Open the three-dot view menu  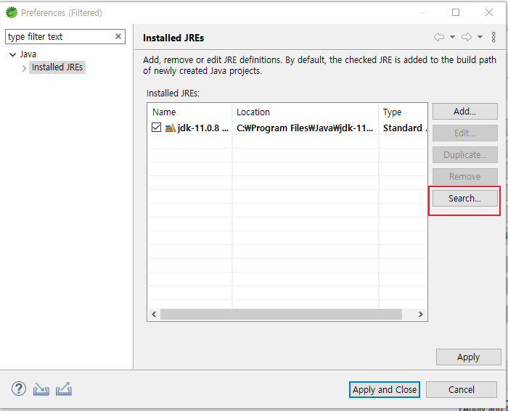[493, 37]
